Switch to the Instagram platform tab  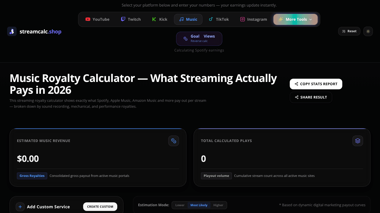[254, 19]
